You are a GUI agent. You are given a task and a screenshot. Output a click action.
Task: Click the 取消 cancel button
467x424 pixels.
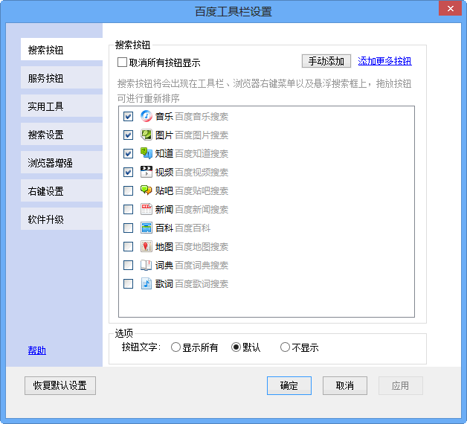click(x=345, y=385)
